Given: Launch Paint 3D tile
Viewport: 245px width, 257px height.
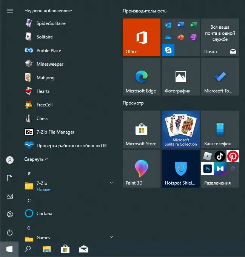Looking at the screenshot, I should click(x=142, y=169).
